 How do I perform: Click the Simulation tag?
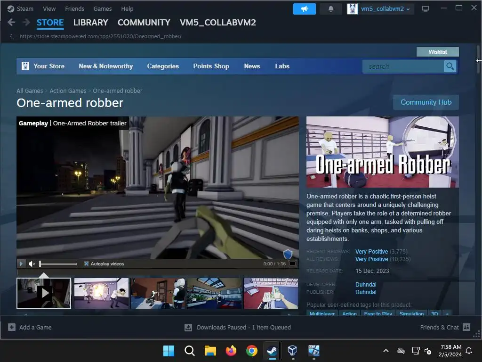coord(411,313)
